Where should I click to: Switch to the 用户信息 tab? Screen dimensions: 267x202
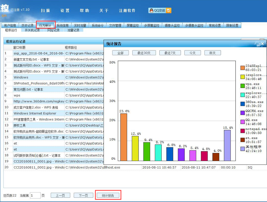pyautogui.click(x=10, y=26)
